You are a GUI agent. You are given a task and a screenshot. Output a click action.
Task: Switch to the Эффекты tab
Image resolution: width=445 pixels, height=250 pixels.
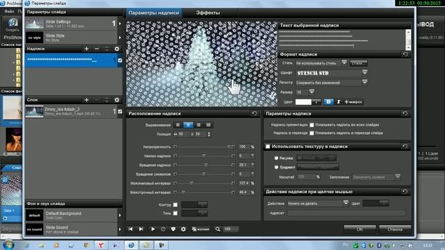[x=208, y=12]
